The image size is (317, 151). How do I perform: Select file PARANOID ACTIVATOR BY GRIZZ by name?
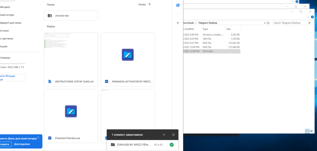[132, 82]
